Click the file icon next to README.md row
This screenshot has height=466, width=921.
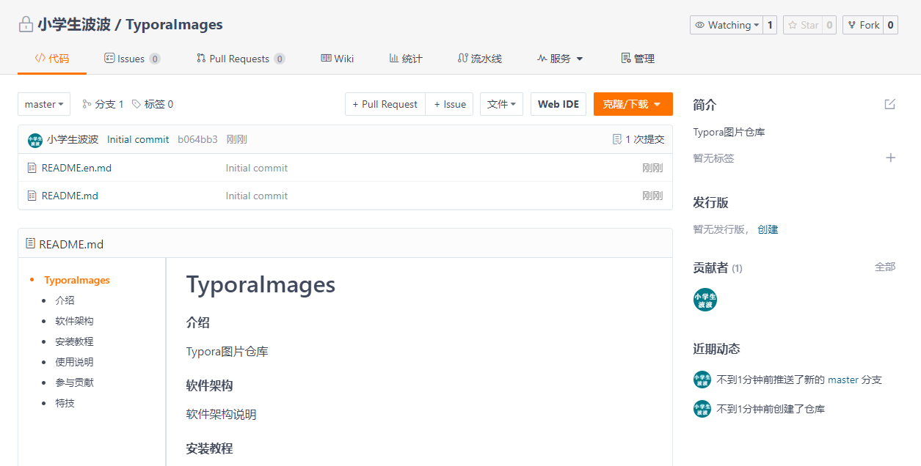(x=32, y=196)
